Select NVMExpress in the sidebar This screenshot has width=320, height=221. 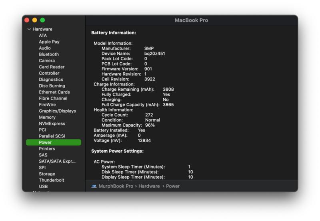tap(52, 124)
